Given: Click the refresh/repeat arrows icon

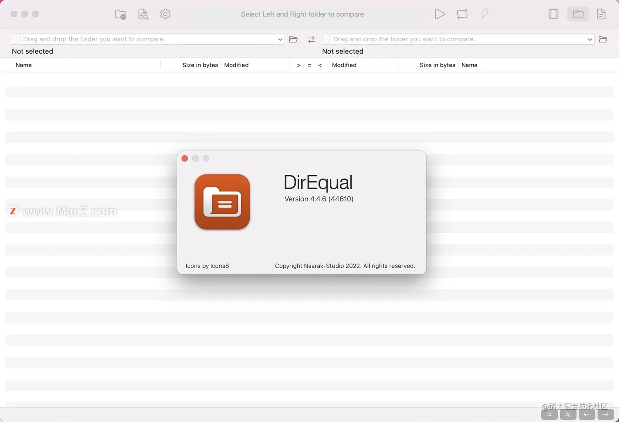Looking at the screenshot, I should [x=462, y=14].
